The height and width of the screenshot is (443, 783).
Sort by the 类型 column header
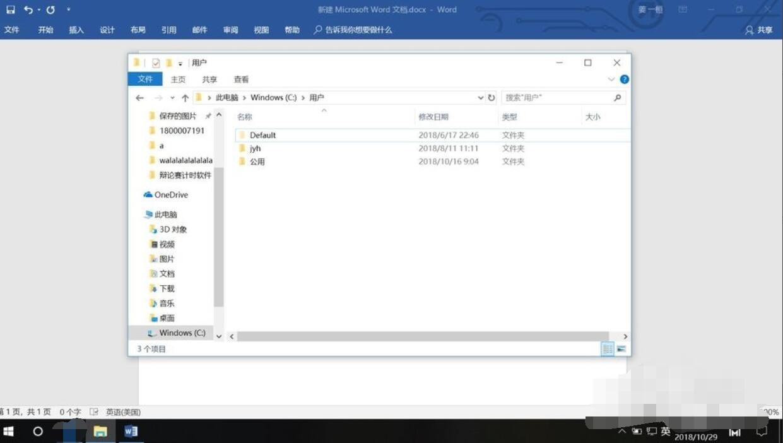click(509, 117)
